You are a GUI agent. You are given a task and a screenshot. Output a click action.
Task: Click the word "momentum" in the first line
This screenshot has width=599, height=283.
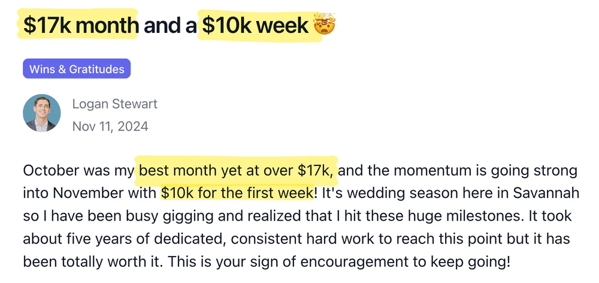pos(429,170)
